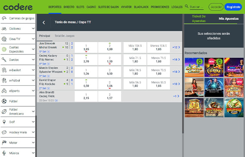Open the AVIATOR menu item
Screen dimensions: 245x157
126,7
